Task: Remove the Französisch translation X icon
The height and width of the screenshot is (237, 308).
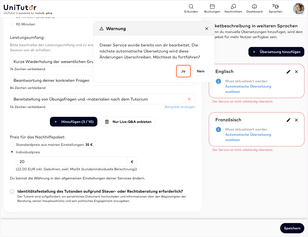Action: pyautogui.click(x=296, y=120)
